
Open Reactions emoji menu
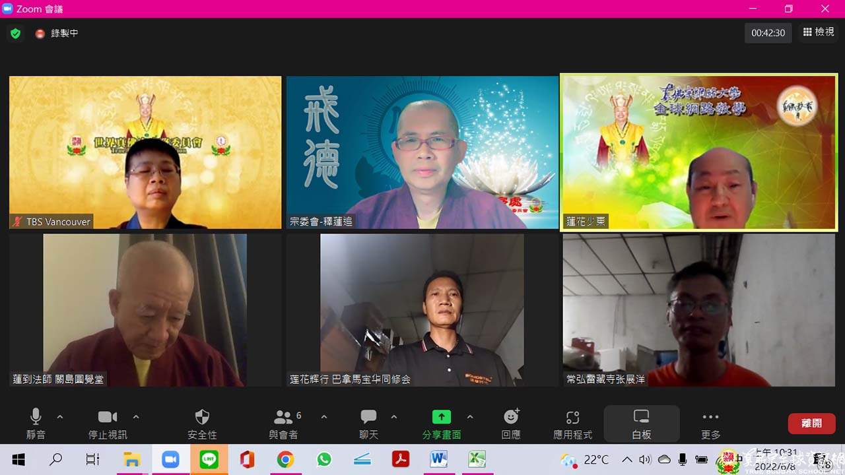pyautogui.click(x=511, y=424)
